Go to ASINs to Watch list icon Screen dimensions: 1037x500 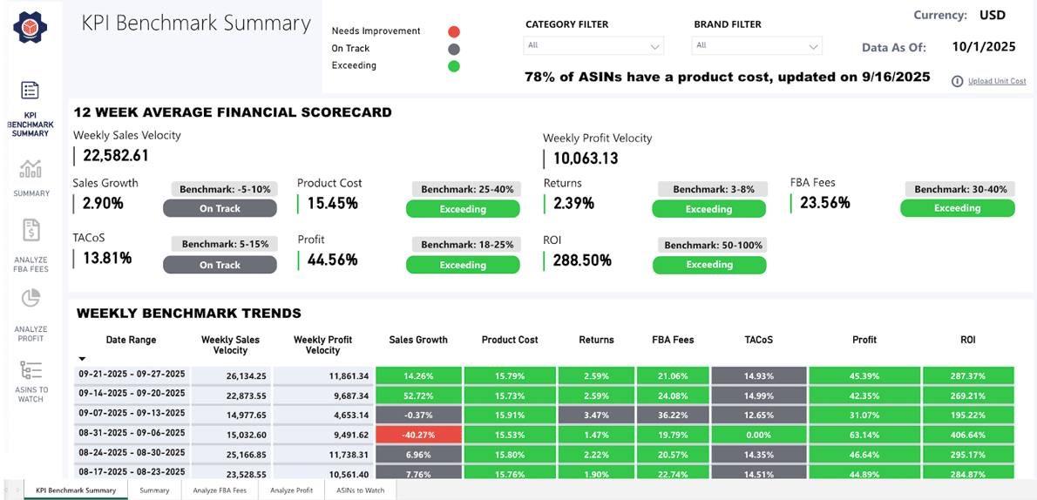coord(30,369)
